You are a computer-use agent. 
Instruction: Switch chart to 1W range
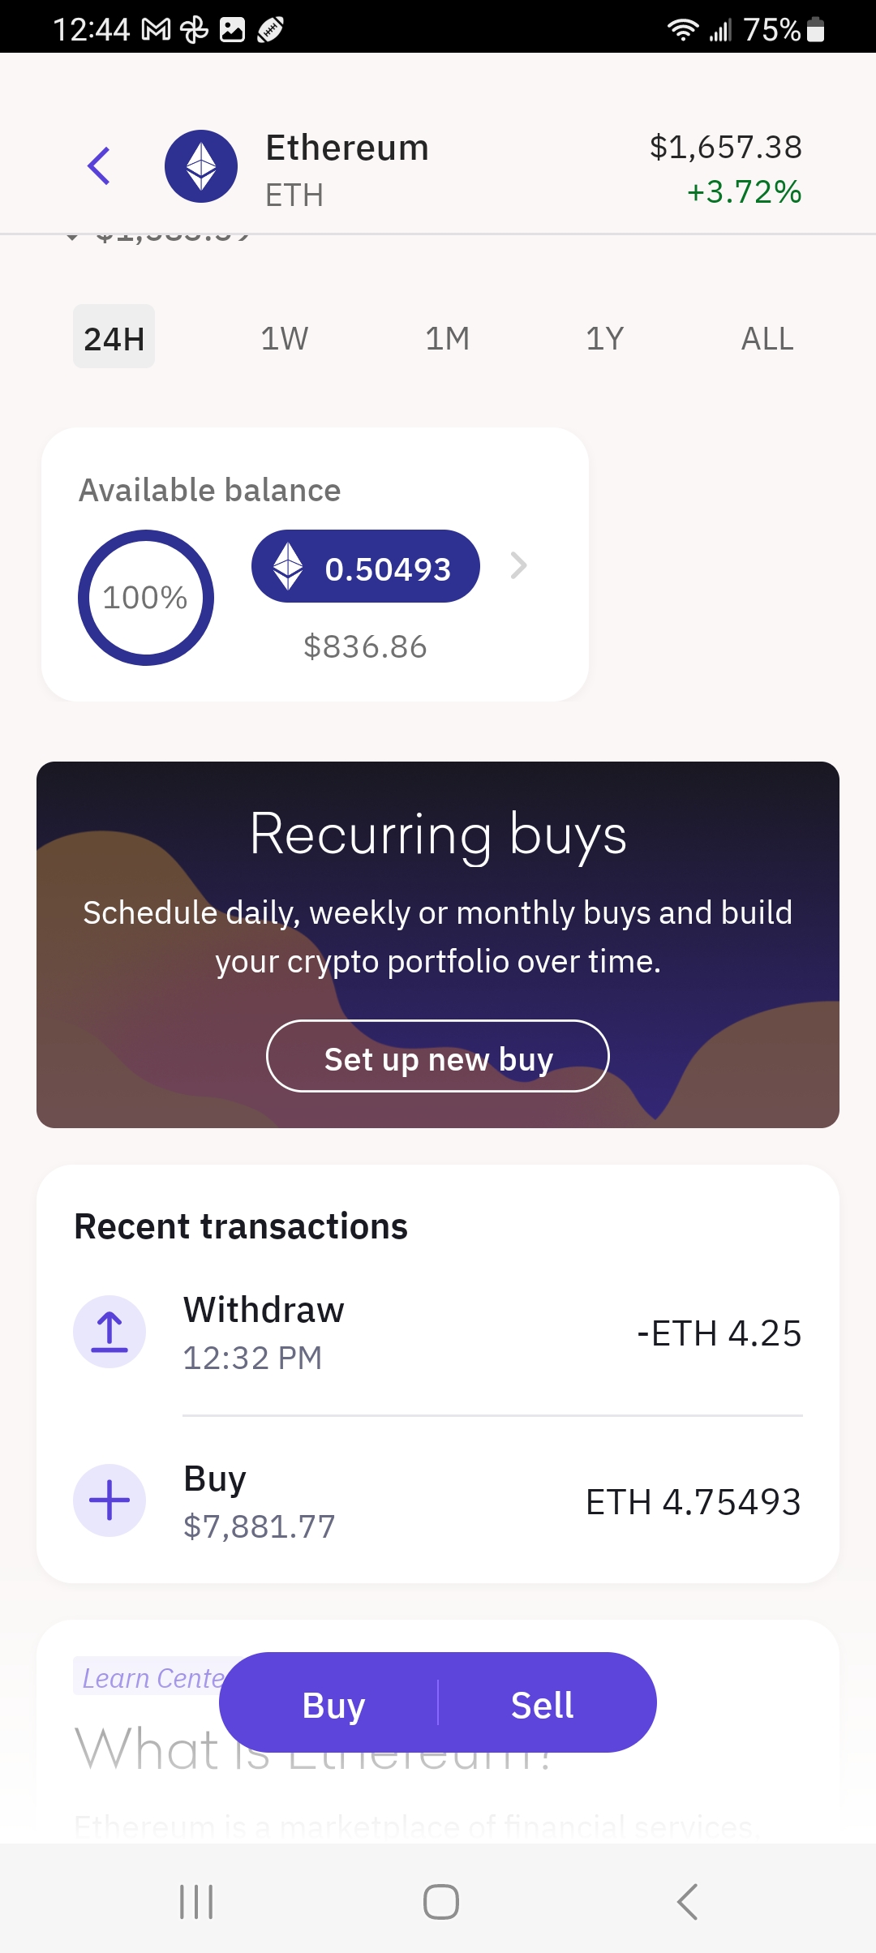pos(284,338)
